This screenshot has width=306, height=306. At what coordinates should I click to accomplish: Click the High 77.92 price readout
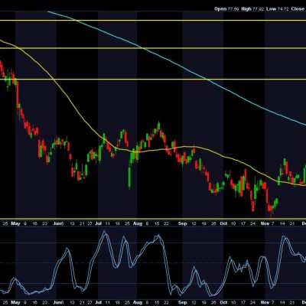click(x=252, y=9)
